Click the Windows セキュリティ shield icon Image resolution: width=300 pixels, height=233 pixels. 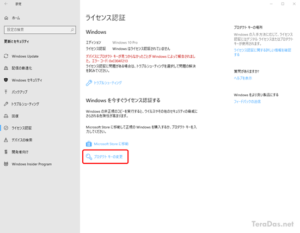tap(6, 80)
